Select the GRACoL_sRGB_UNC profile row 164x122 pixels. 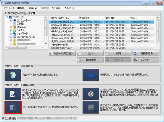point(102,32)
